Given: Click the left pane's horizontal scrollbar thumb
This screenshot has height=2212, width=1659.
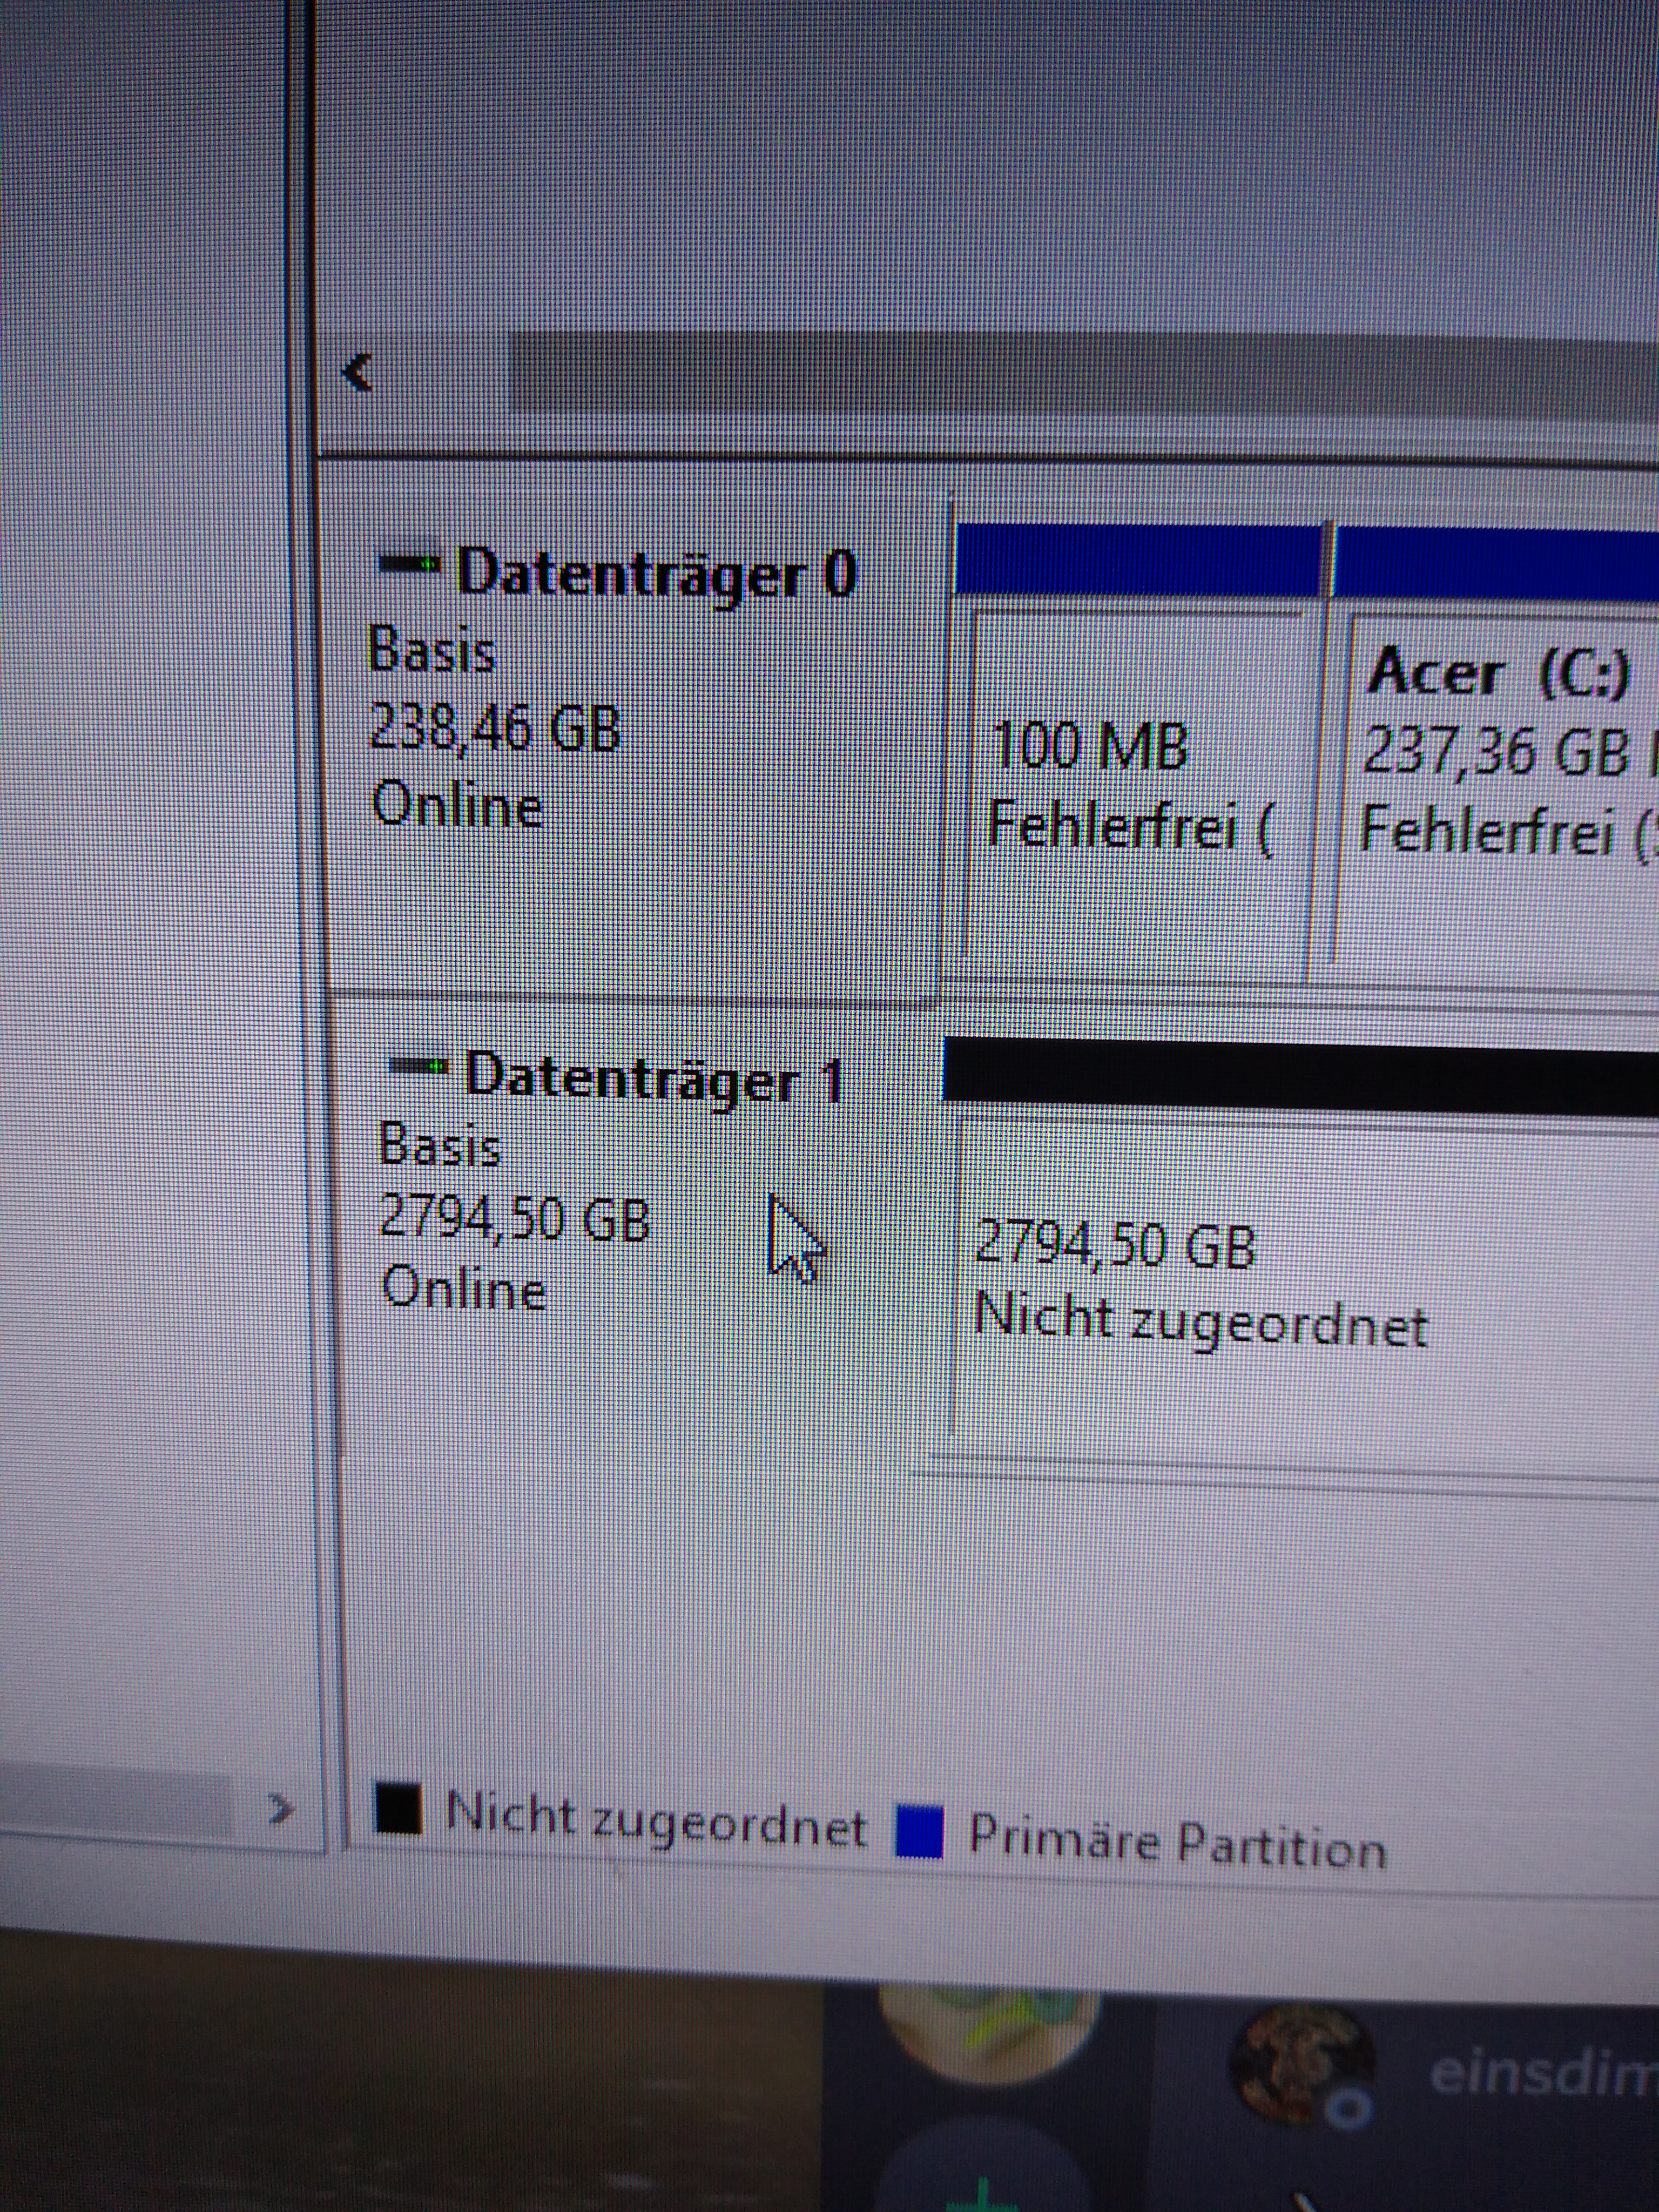Looking at the screenshot, I should click(115, 1798).
